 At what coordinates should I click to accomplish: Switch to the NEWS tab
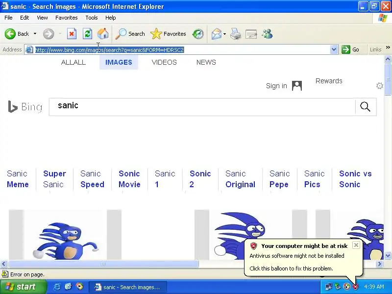pyautogui.click(x=206, y=62)
